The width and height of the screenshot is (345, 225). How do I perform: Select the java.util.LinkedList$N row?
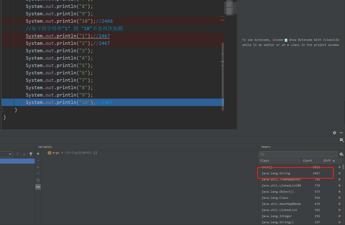300,186
